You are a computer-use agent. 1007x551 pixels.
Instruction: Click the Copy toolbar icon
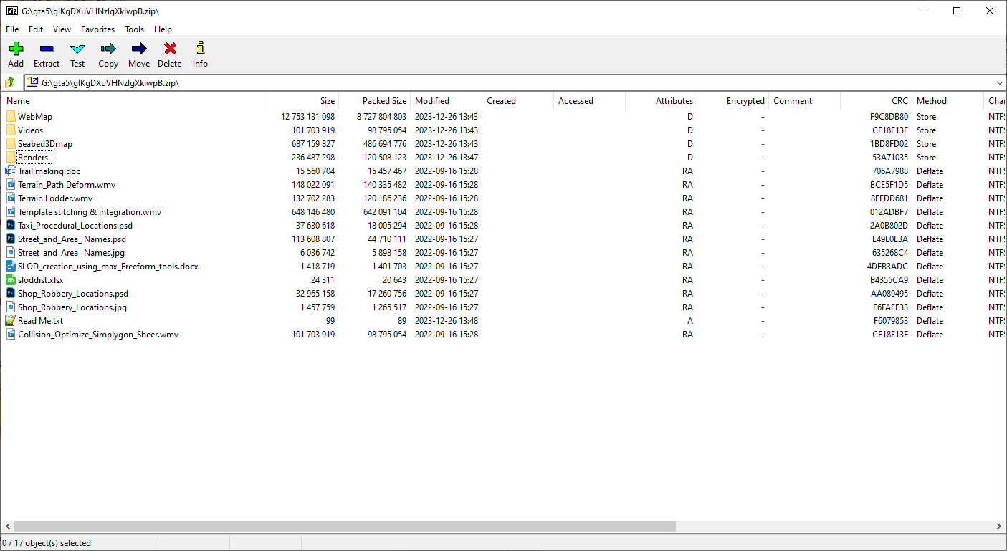coord(108,49)
